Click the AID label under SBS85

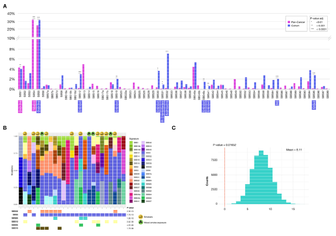tap(277, 103)
